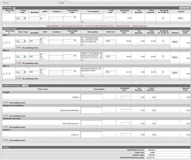Viewport: 192px width, 160px height.
Task: Click collapse all accounts button
Action: (x=139, y=26)
